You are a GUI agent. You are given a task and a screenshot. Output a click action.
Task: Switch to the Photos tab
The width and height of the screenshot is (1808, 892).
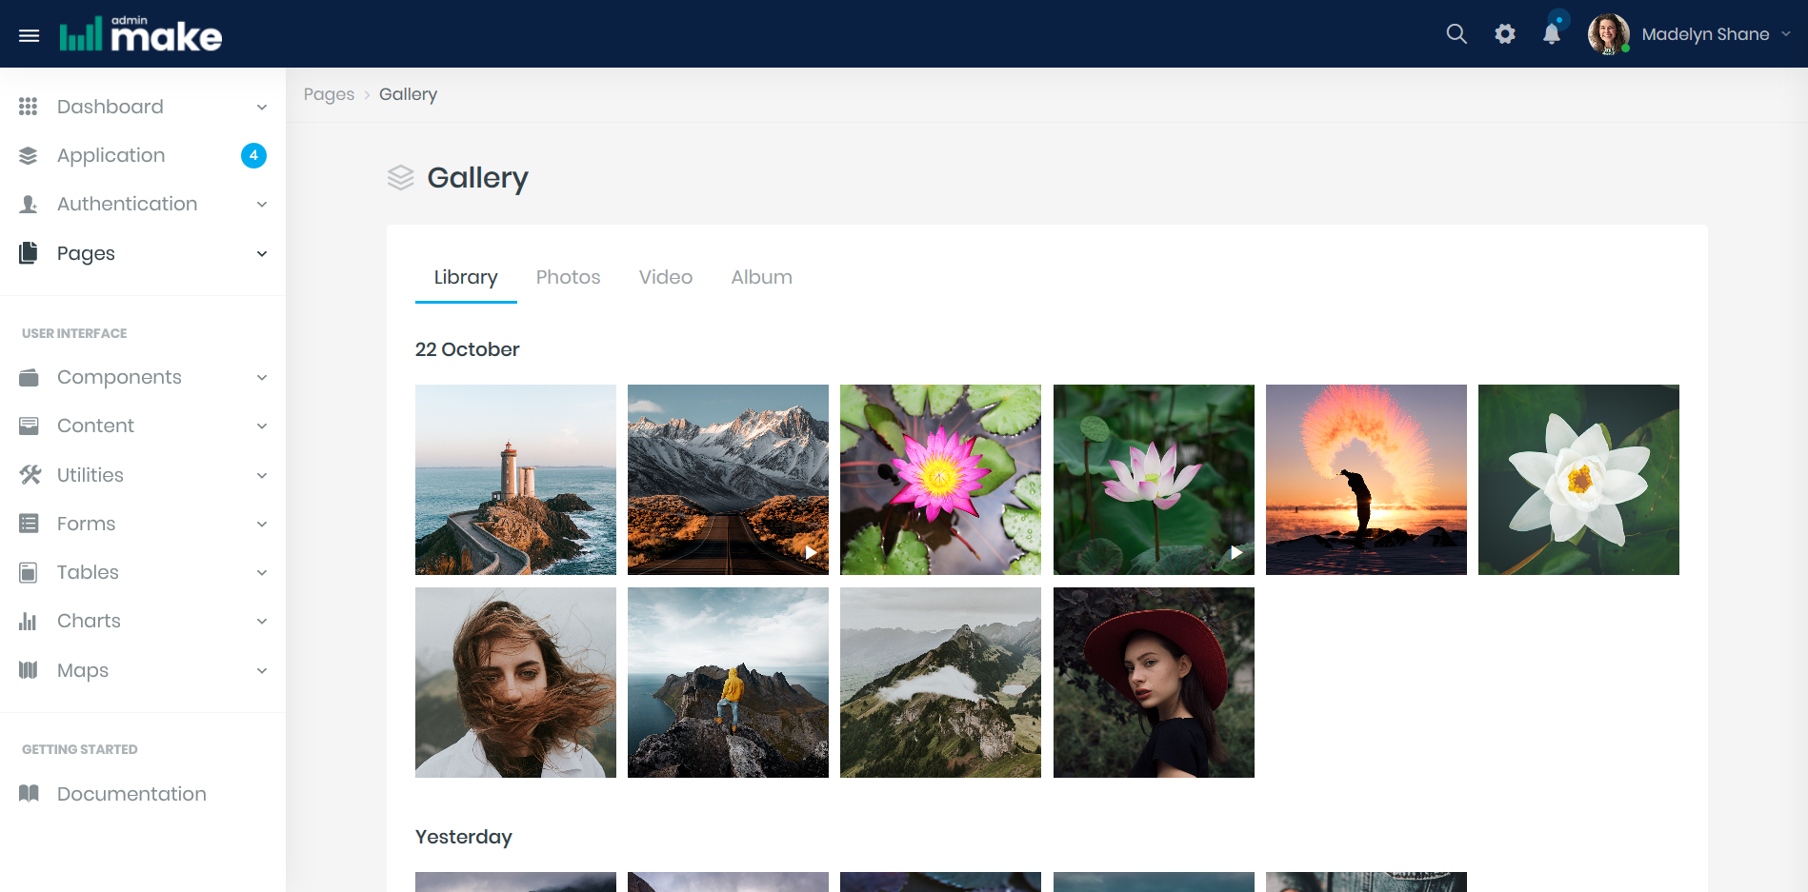[568, 277]
